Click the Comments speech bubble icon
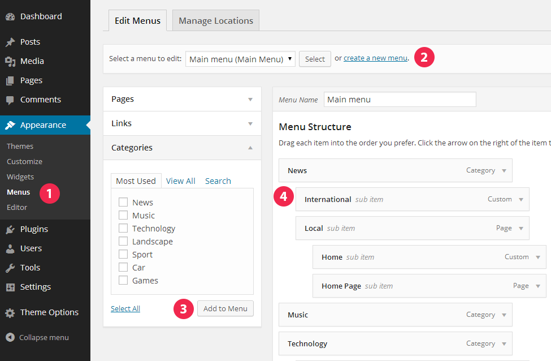This screenshot has height=361, width=551. pos(10,100)
